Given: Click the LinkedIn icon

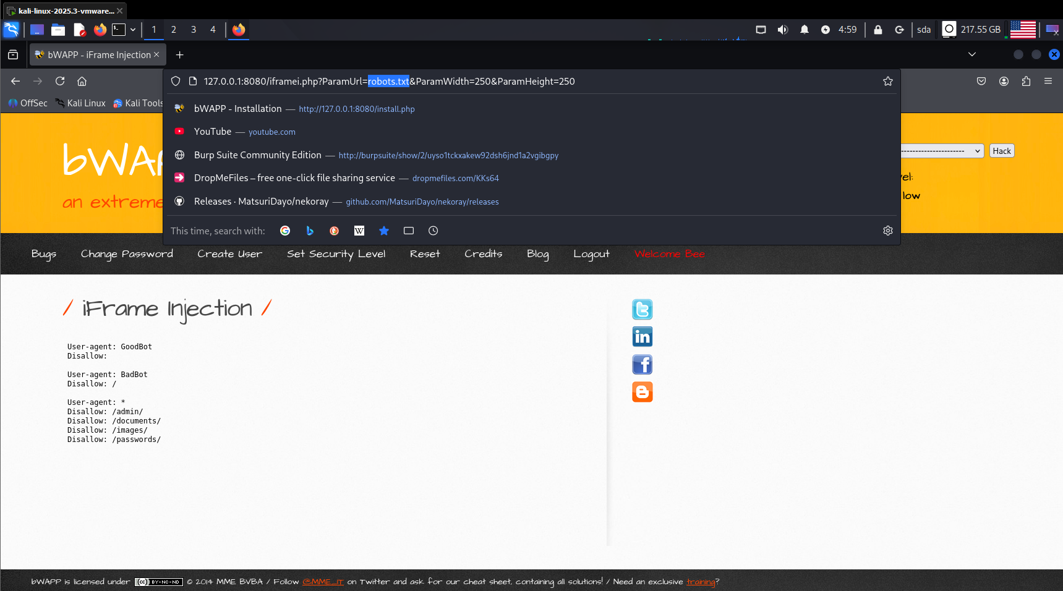Looking at the screenshot, I should pos(642,337).
